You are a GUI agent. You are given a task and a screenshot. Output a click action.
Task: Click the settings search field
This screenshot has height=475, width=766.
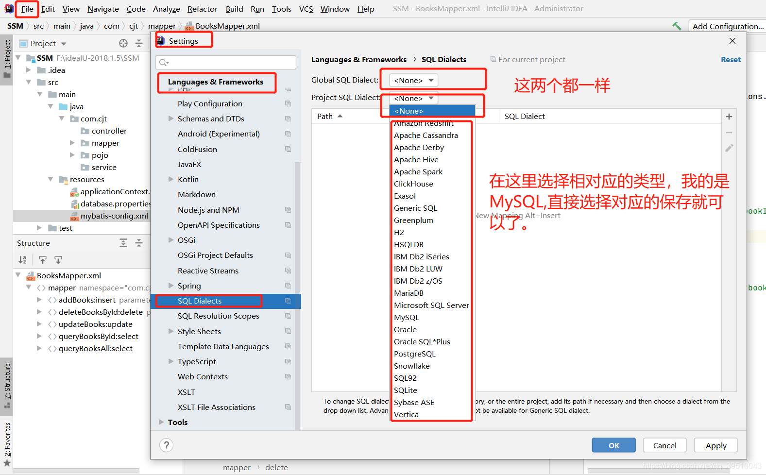pyautogui.click(x=226, y=62)
